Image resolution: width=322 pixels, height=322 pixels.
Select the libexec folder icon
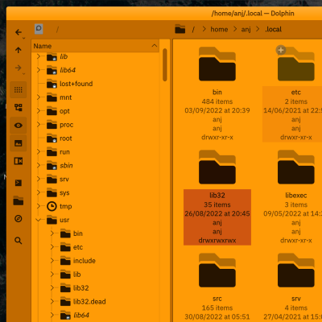point(296,167)
